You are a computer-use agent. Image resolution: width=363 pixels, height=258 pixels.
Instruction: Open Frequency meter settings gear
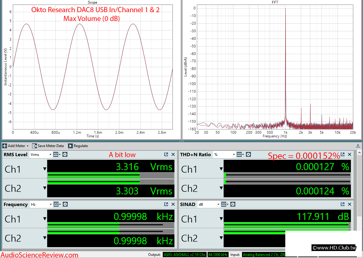(x=65, y=205)
